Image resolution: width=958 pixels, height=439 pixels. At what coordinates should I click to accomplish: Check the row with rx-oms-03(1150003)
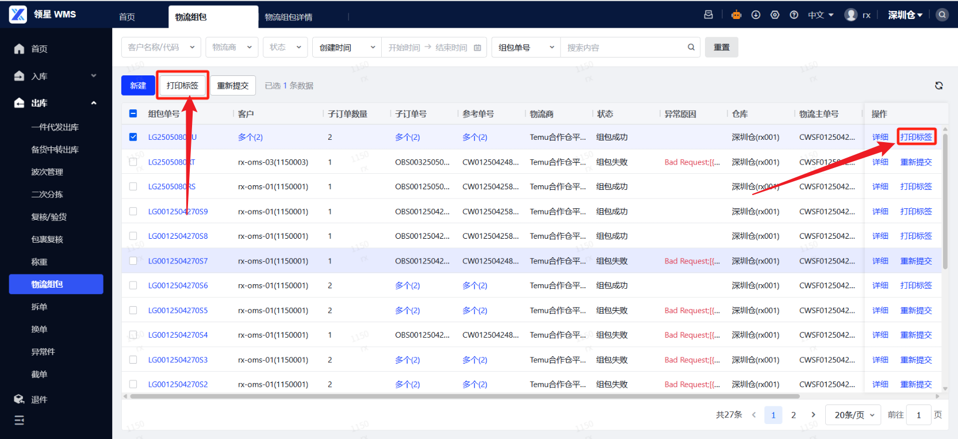(133, 162)
